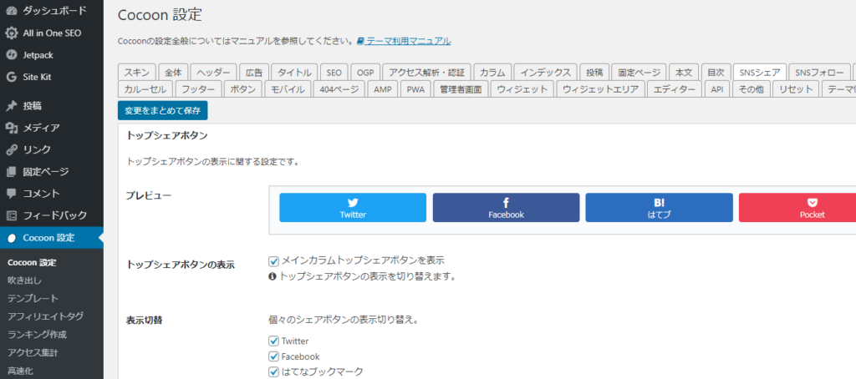Click the comment bubble icon beside コメント
Screen dimensions: 856x379
click(x=12, y=194)
